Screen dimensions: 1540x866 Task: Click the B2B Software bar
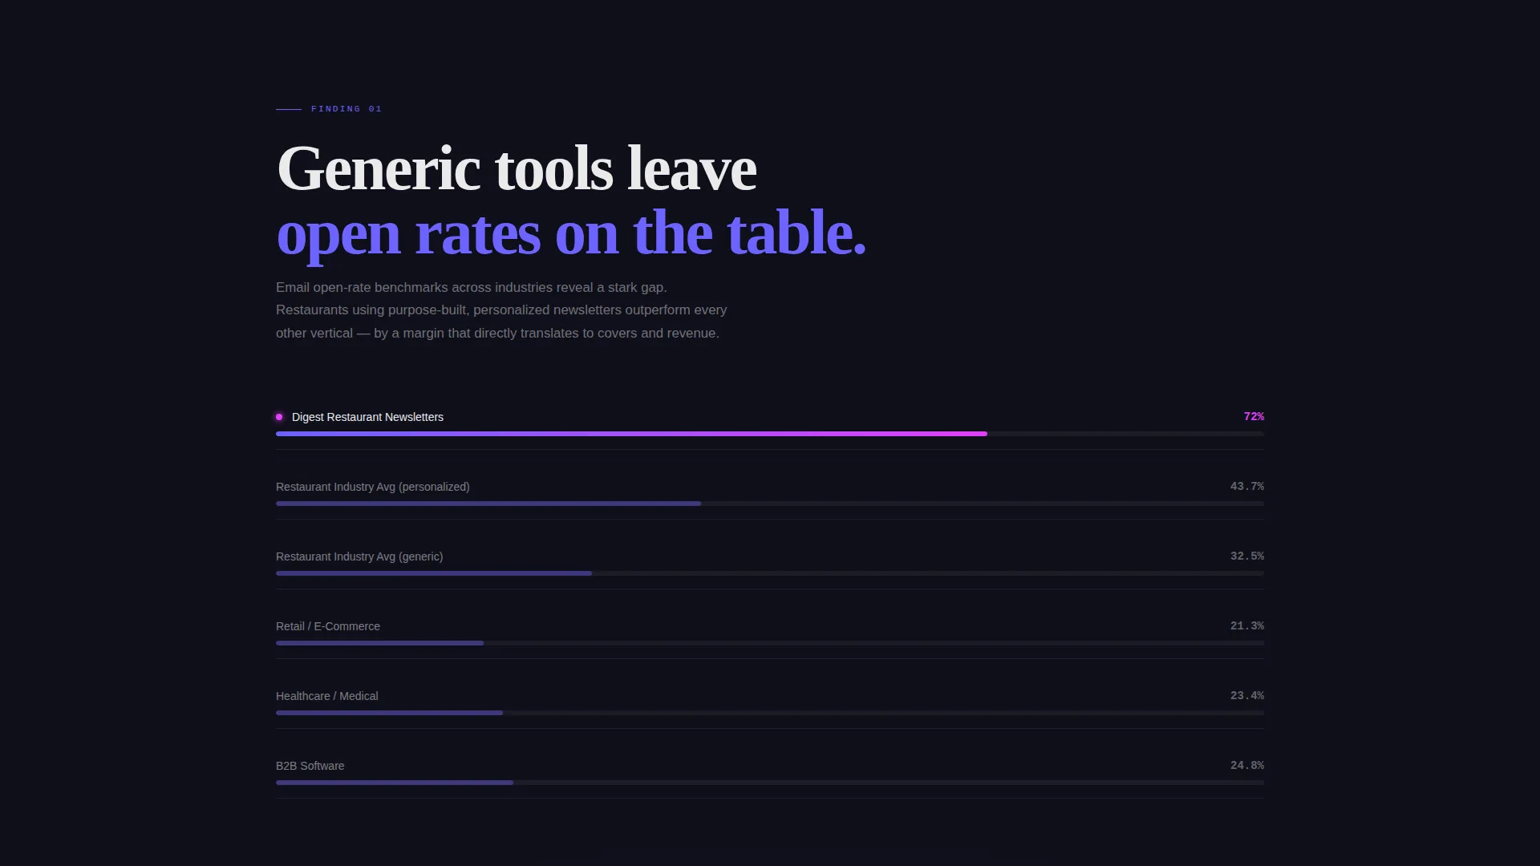[x=770, y=783]
